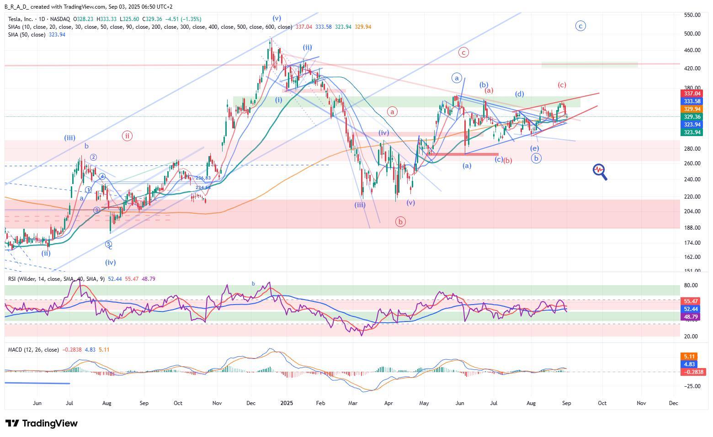Viewport: 713px width, 437px height.
Task: Select the blue (e) wave label
Action: pyautogui.click(x=534, y=148)
